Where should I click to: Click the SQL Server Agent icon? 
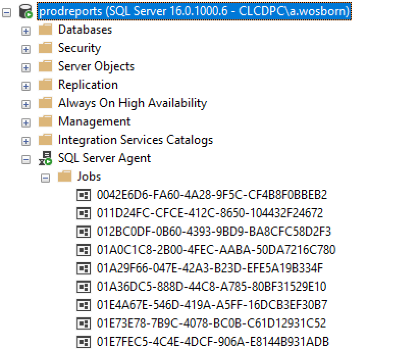point(45,158)
